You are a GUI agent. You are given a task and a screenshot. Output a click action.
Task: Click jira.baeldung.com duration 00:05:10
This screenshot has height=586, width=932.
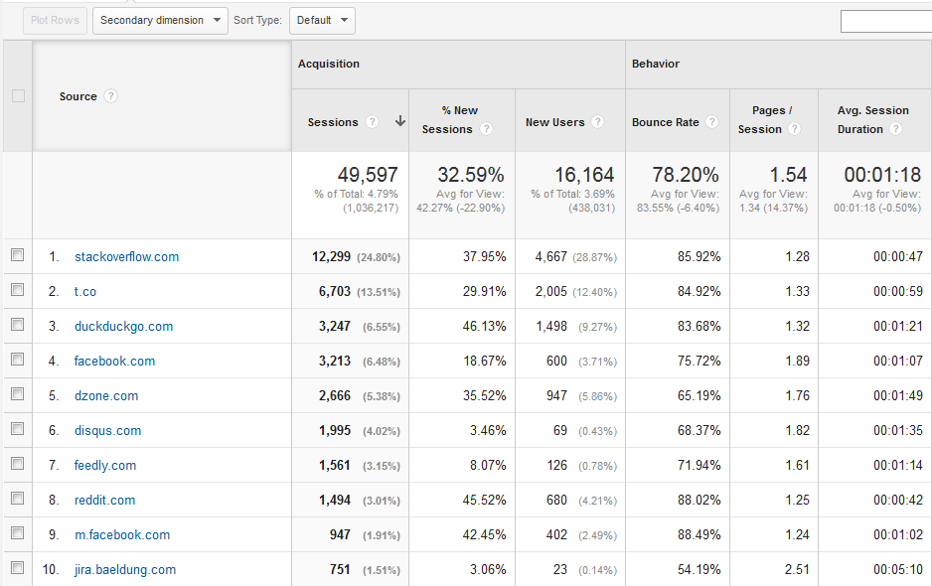point(898,569)
